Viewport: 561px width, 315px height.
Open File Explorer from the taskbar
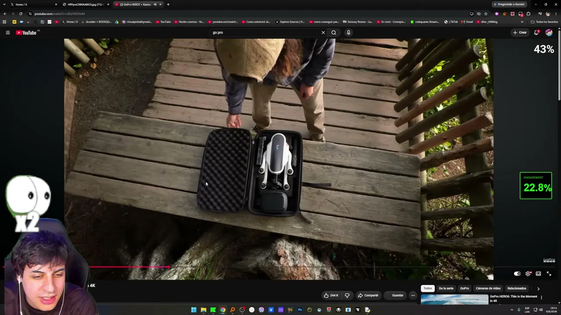[203, 310]
